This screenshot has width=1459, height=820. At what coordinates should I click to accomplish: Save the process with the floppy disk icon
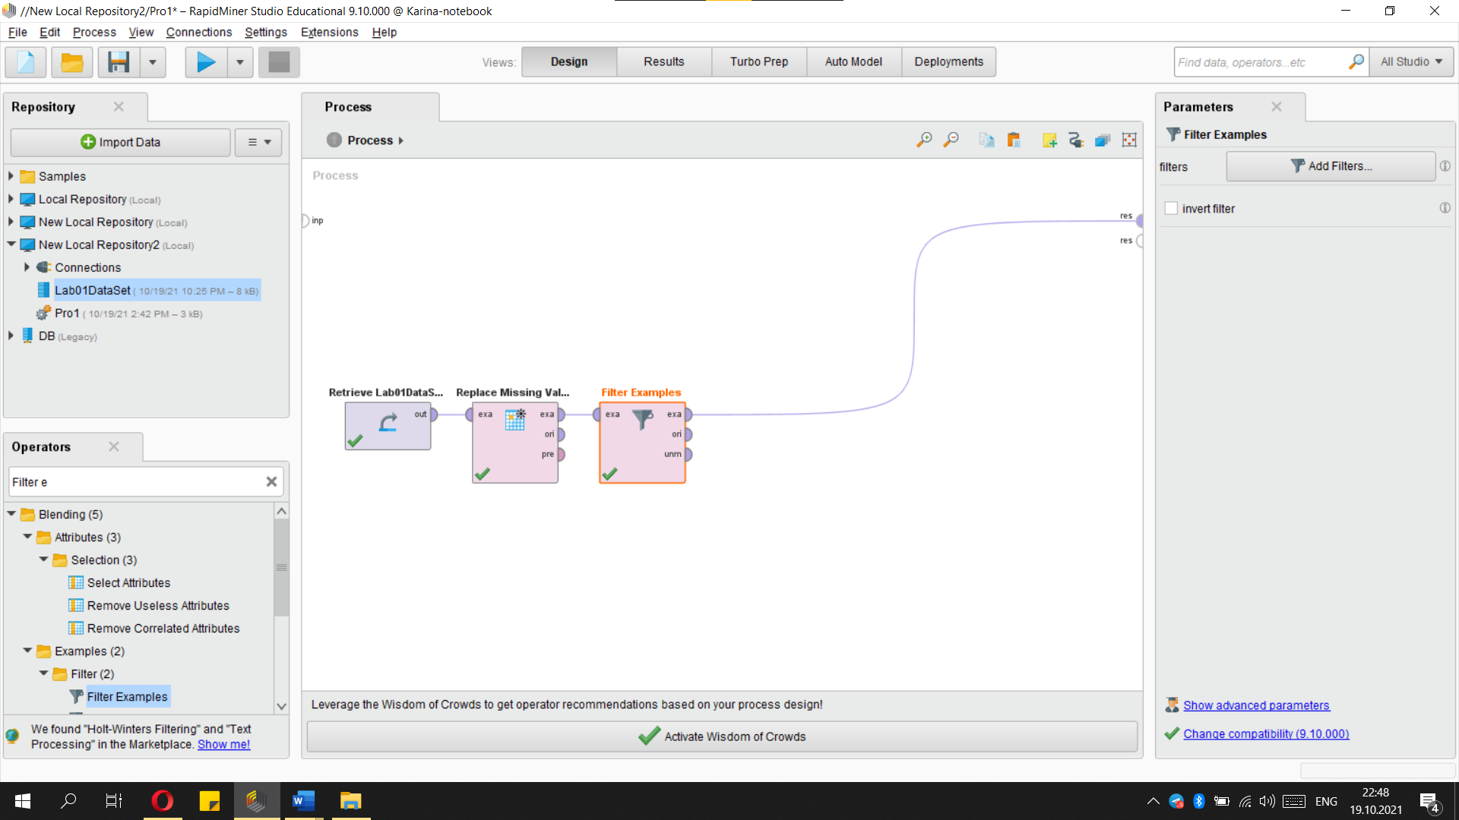119,61
